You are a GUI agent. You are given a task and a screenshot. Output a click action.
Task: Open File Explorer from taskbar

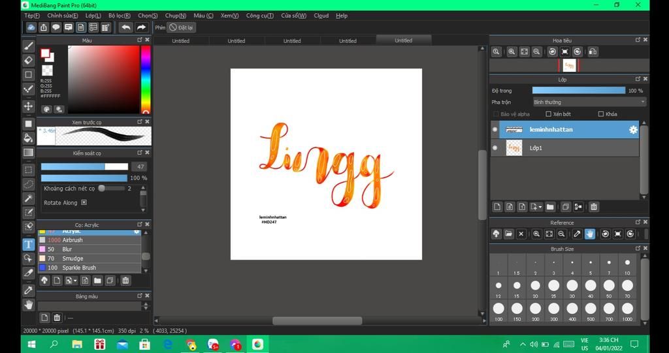(x=77, y=344)
